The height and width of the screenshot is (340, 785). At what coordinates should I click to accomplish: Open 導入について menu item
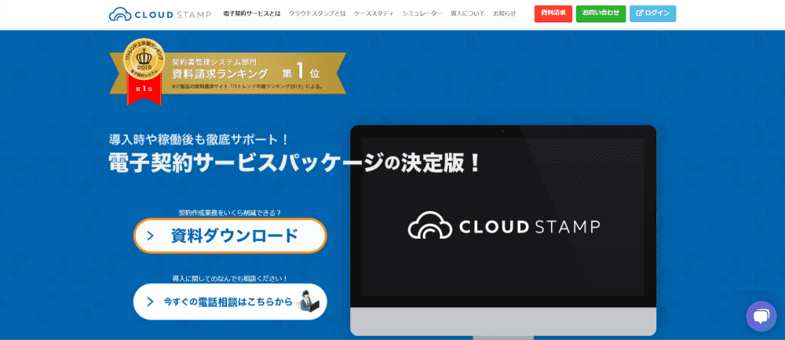(x=468, y=13)
